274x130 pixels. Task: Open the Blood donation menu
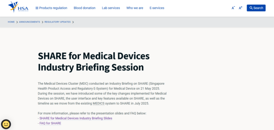click(x=85, y=8)
